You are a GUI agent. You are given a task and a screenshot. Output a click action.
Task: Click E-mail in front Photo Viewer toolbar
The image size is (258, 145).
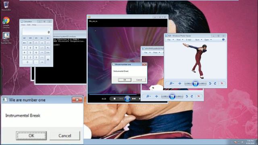189,40
